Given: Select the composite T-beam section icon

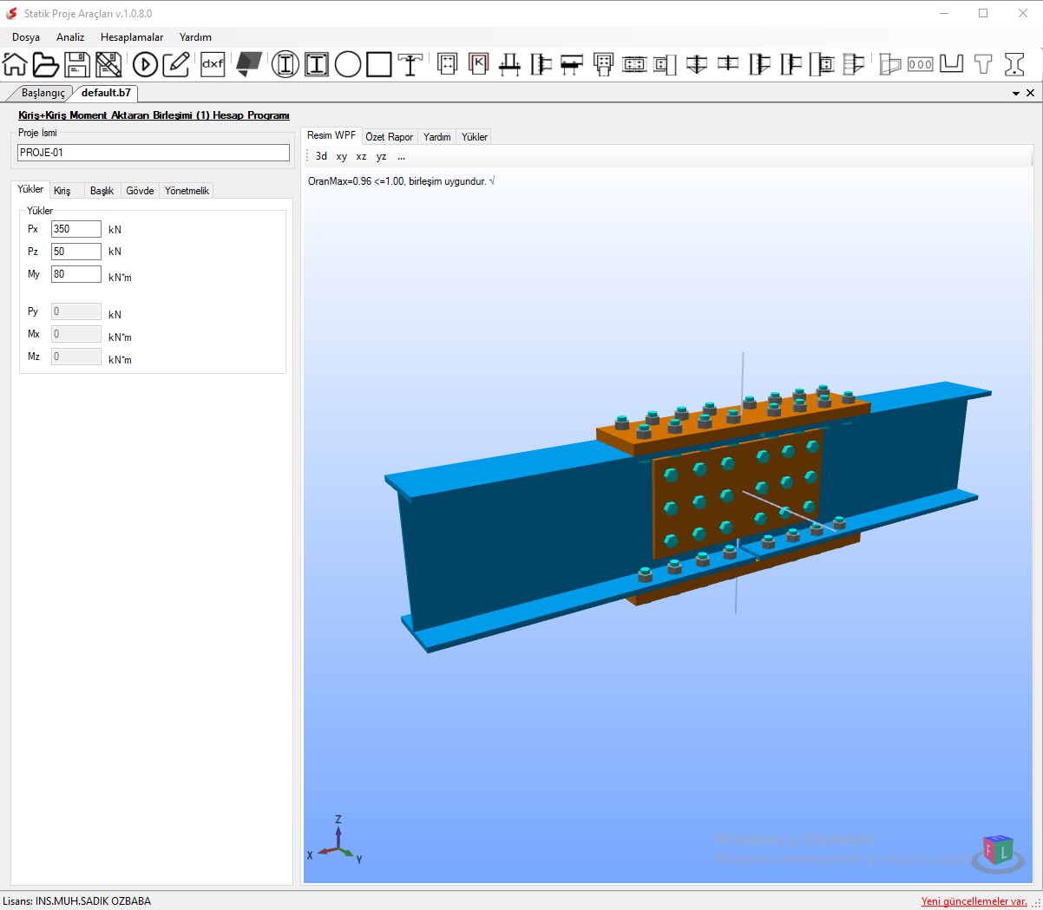Looking at the screenshot, I should coord(410,64).
